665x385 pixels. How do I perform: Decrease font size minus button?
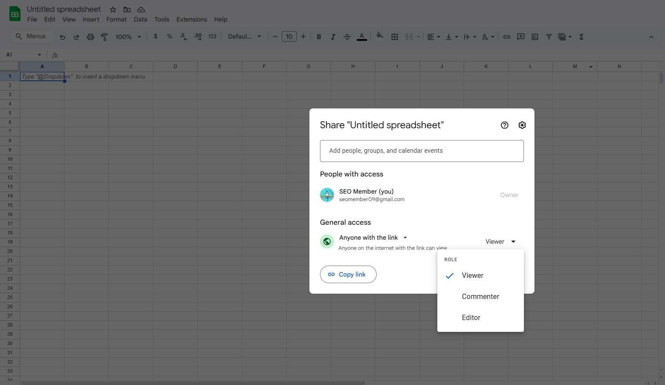click(x=275, y=37)
